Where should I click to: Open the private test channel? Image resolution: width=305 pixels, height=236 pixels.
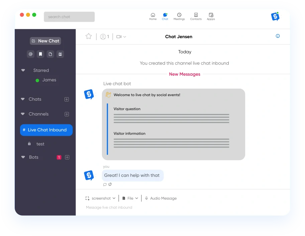pos(40,144)
